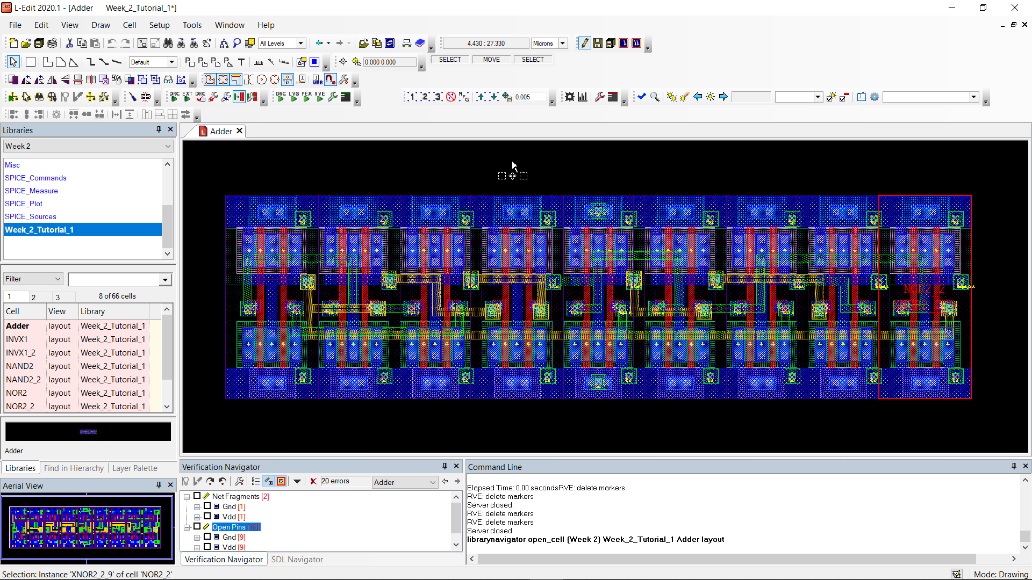Click the SELECT button
1032x580 pixels.
(x=450, y=59)
